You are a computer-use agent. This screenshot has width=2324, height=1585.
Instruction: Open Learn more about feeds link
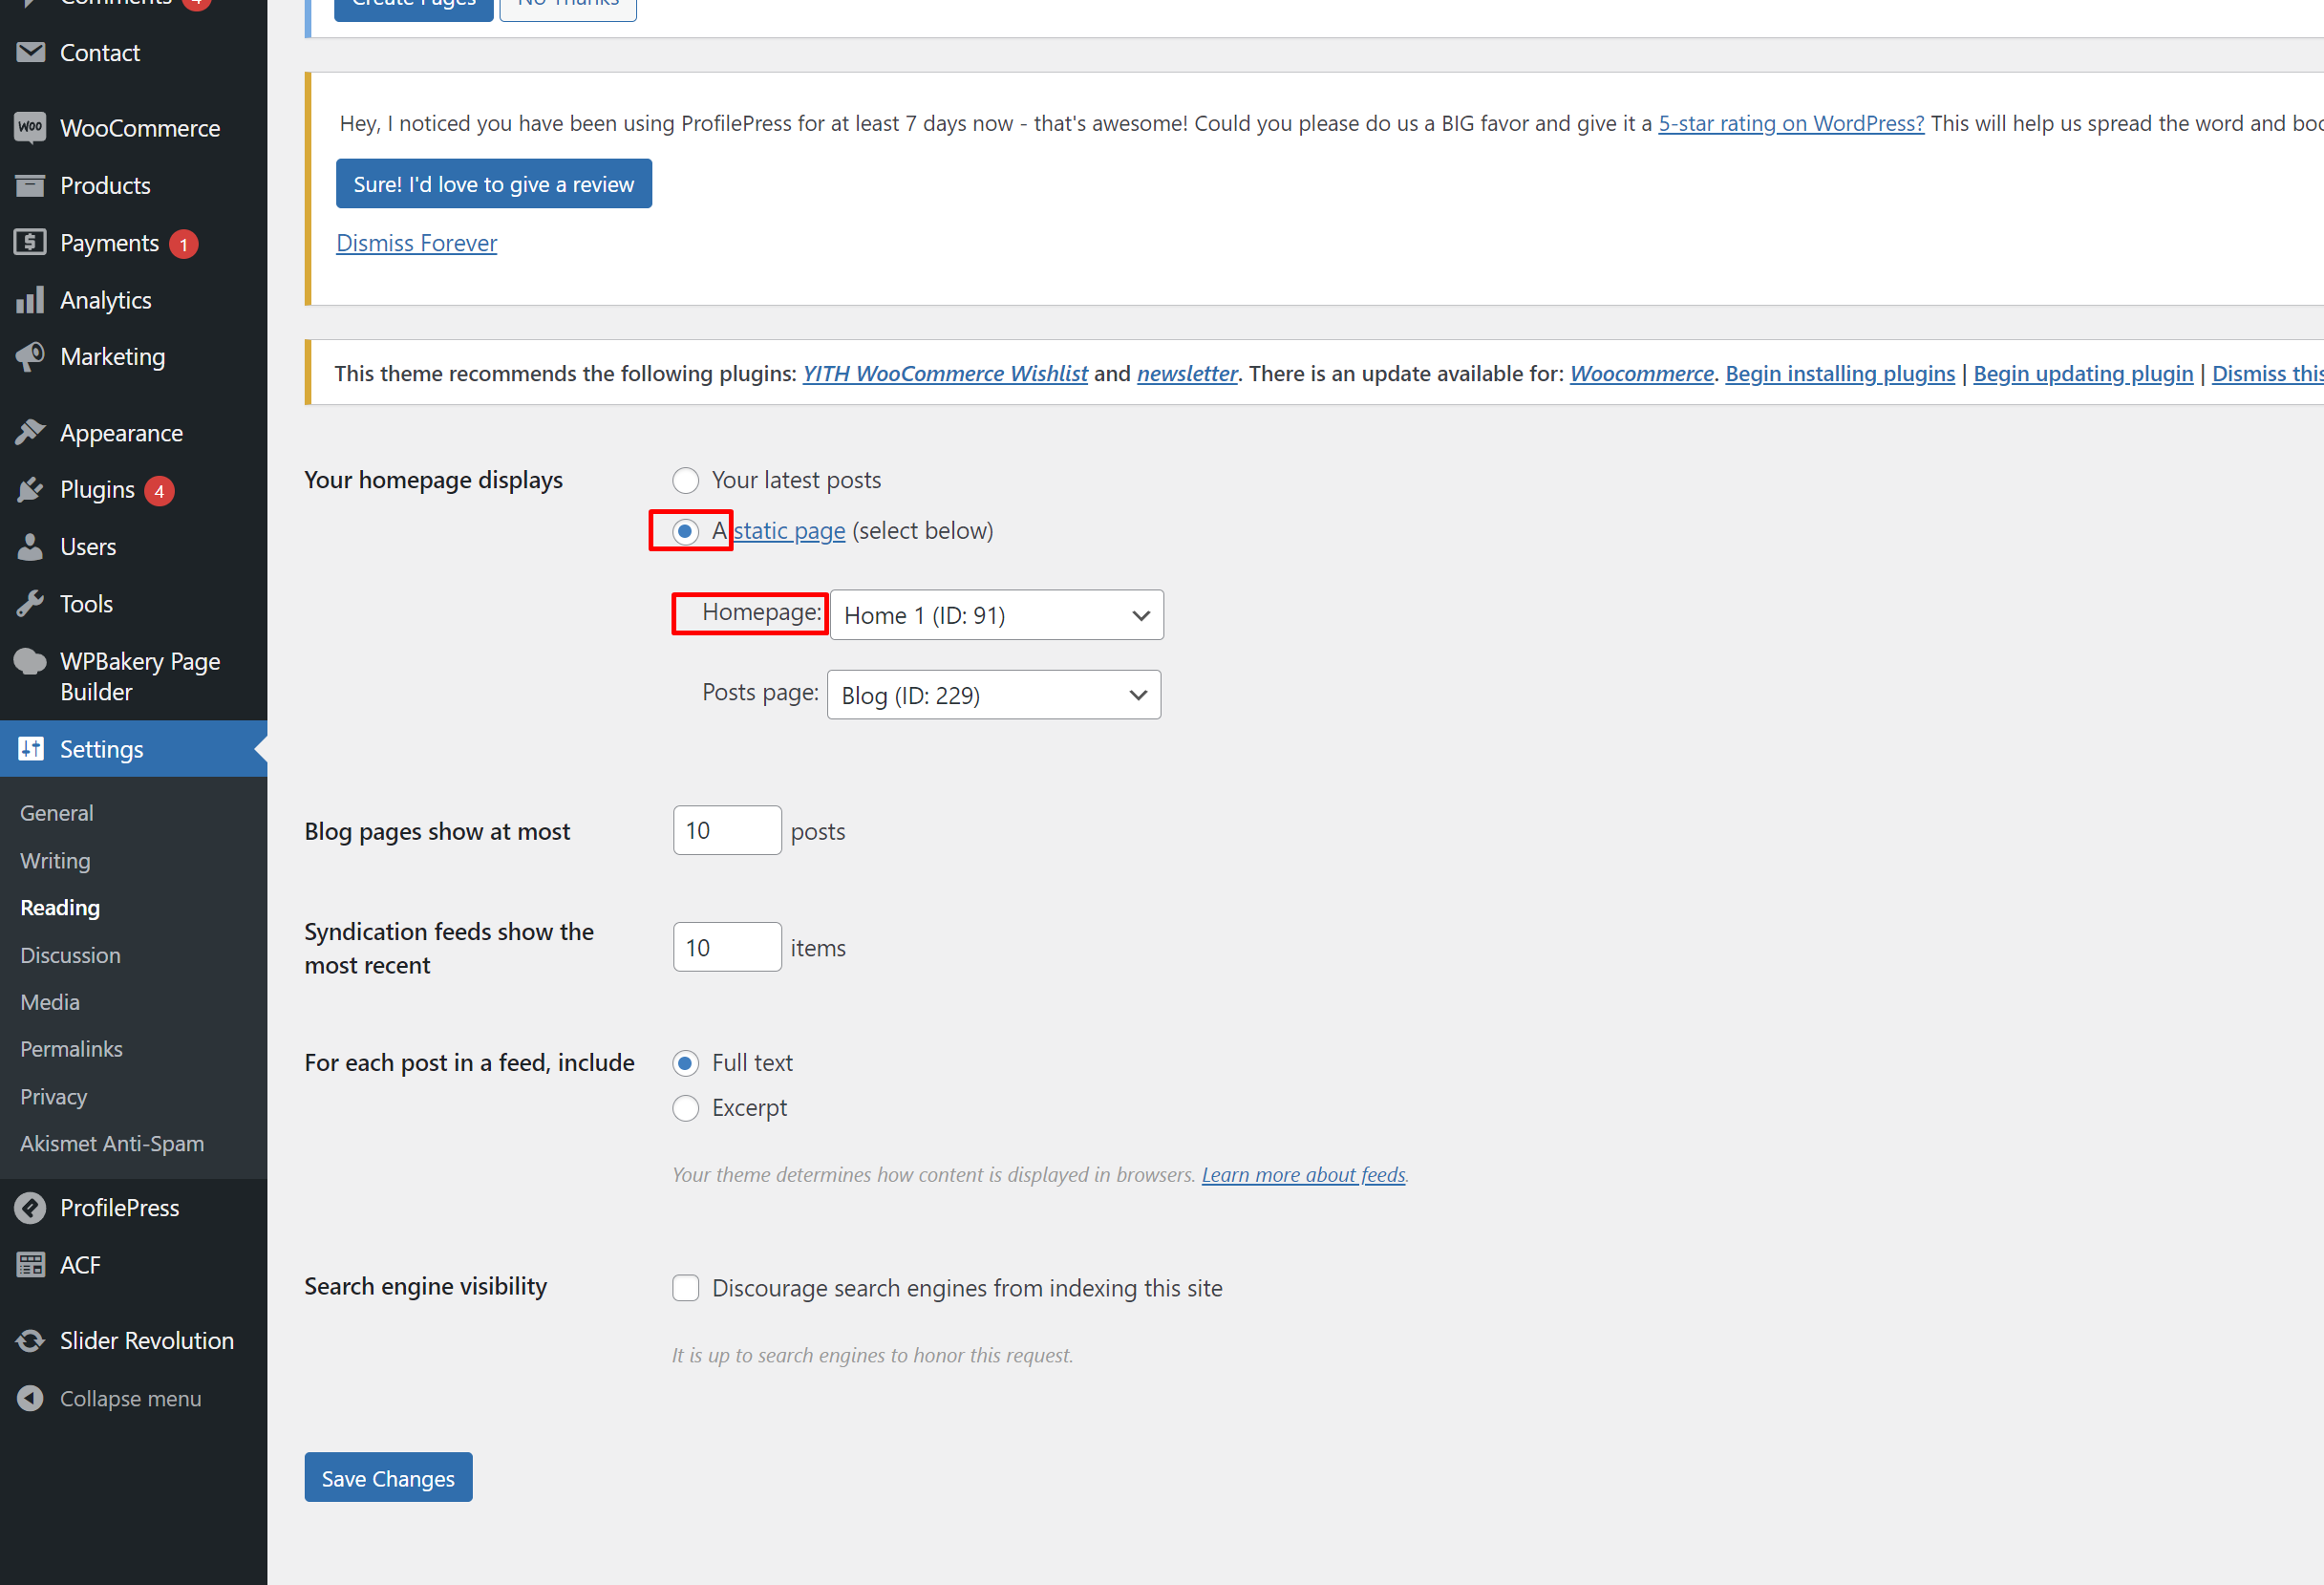(1303, 1174)
